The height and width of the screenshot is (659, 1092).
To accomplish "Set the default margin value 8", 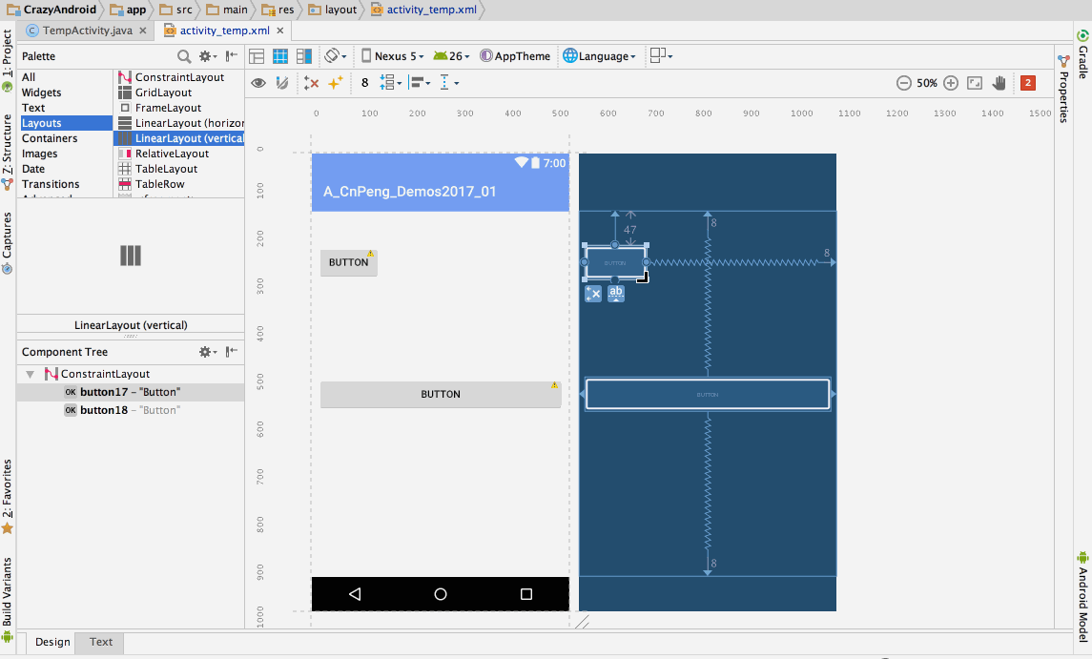I will click(x=365, y=83).
